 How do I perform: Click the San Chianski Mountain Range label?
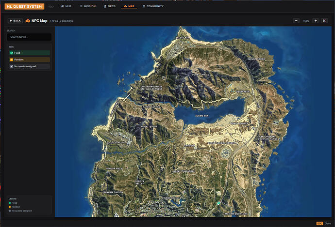point(268,137)
